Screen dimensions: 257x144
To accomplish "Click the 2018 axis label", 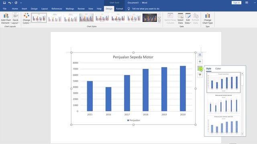I will tap(145, 115).
